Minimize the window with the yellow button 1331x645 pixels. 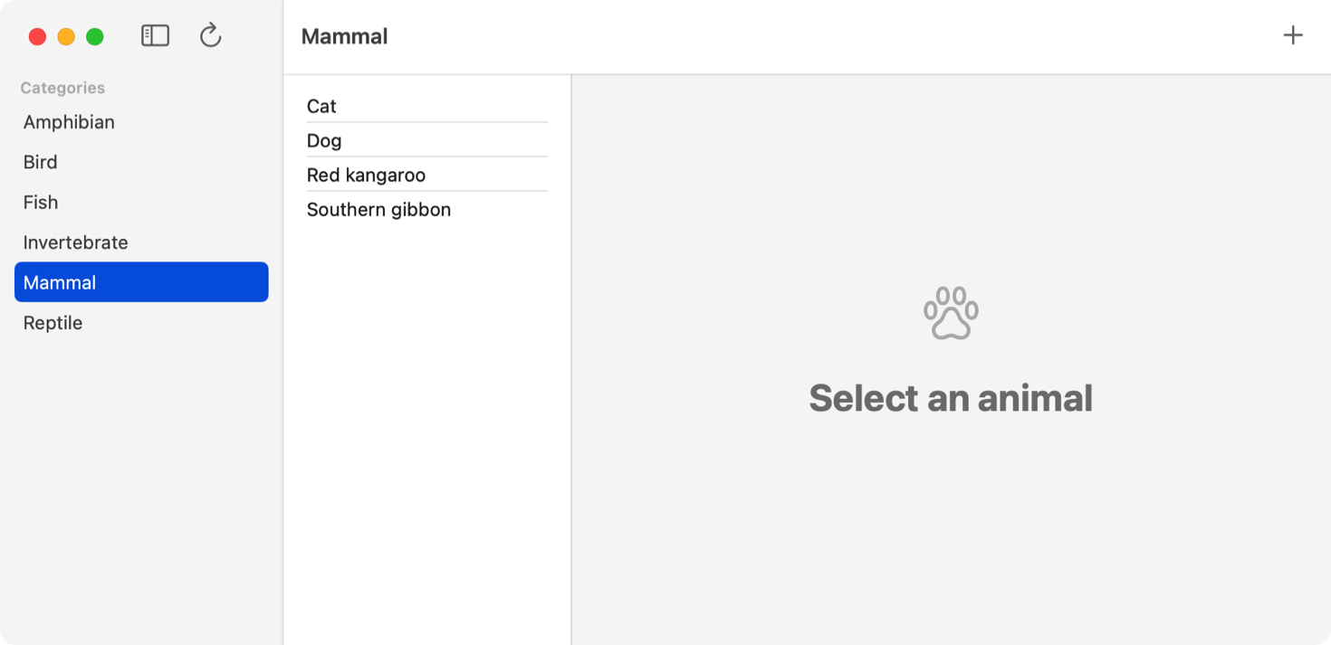click(66, 36)
